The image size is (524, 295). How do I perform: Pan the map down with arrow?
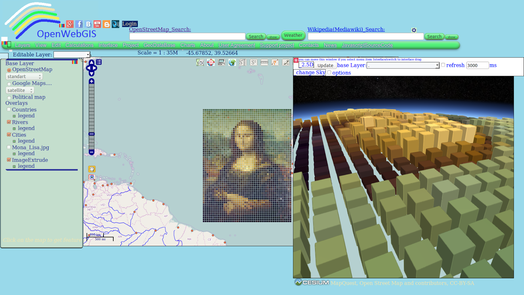point(92,74)
